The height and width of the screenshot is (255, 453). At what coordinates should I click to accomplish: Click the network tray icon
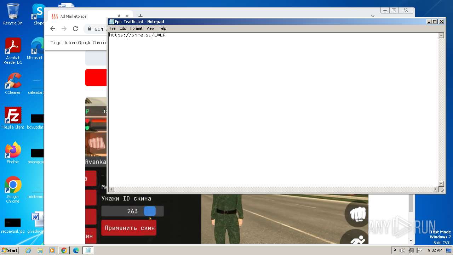point(411,250)
